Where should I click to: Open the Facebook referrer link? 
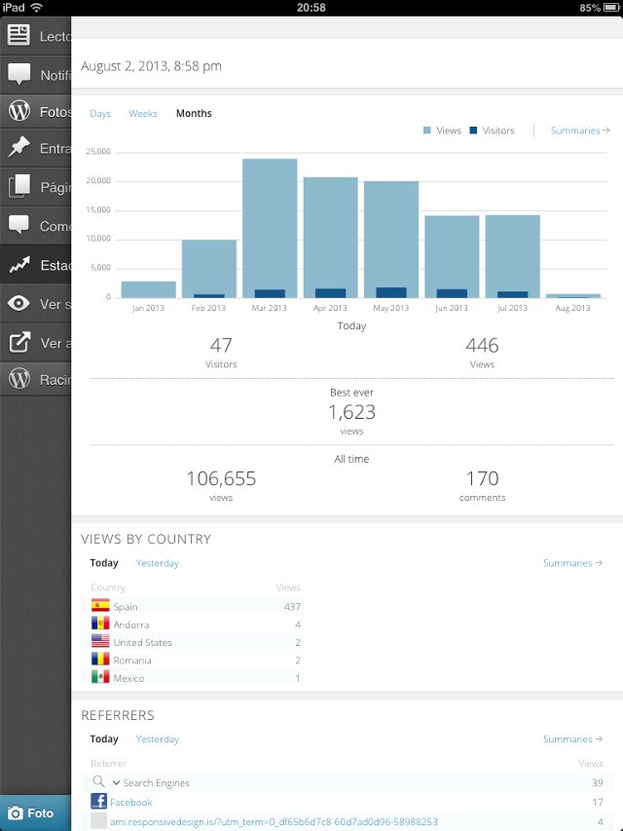tap(130, 803)
